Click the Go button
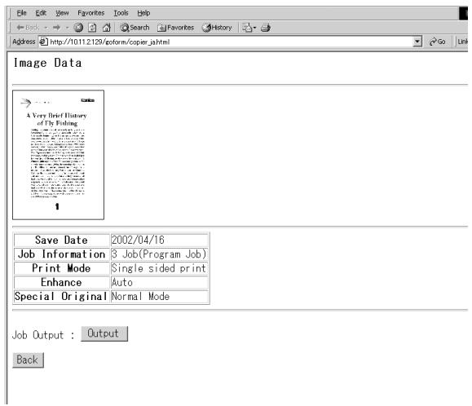This screenshot has height=406, width=472. 438,42
